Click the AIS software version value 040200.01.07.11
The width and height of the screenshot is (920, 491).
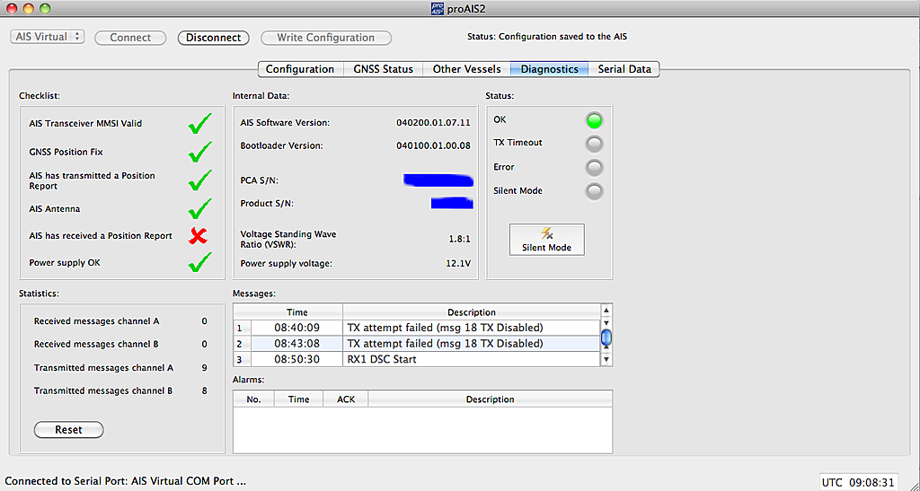[433, 123]
